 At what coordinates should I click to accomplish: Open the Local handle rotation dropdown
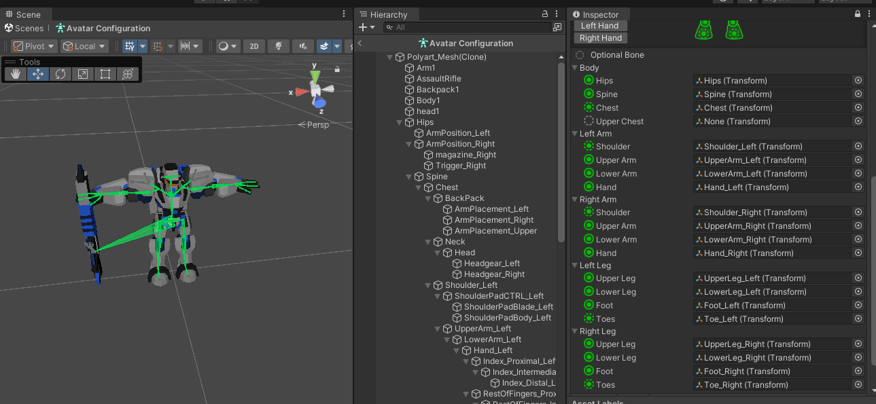(84, 46)
